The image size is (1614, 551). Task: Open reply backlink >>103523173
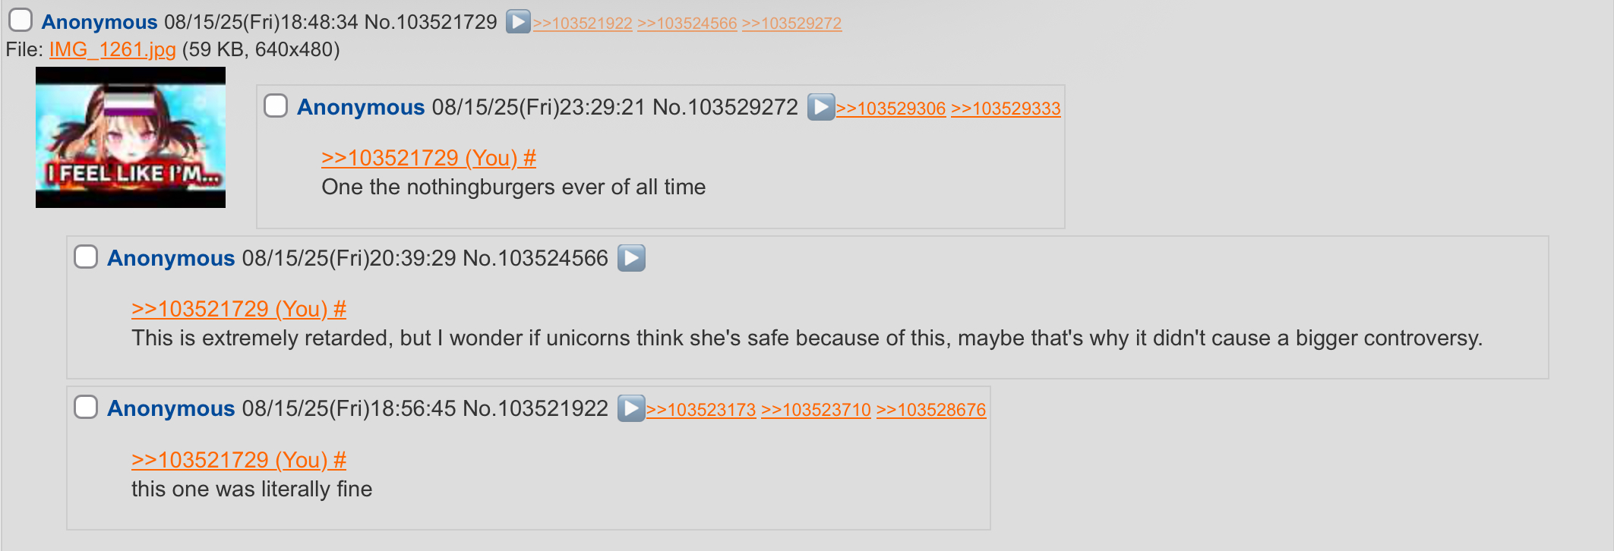click(701, 410)
